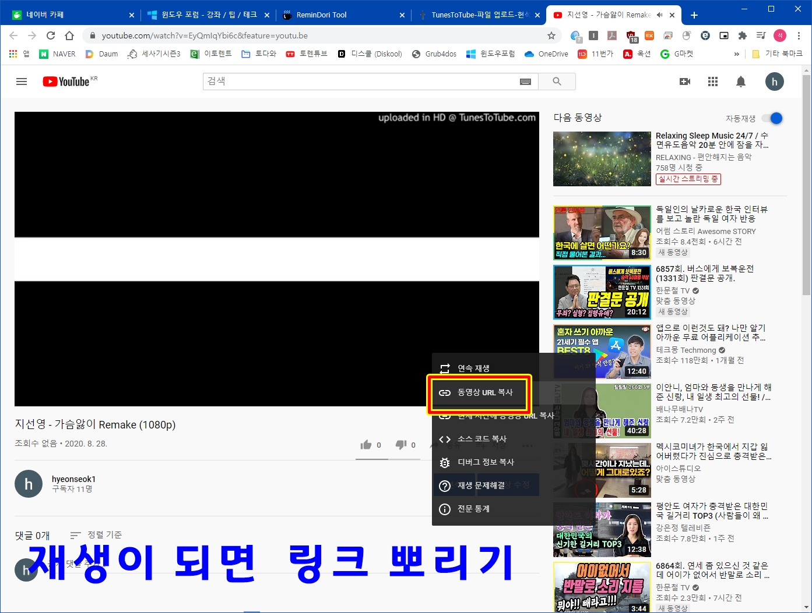812x613 pixels.
Task: Mute the tab audio speaker icon
Action: [x=659, y=15]
